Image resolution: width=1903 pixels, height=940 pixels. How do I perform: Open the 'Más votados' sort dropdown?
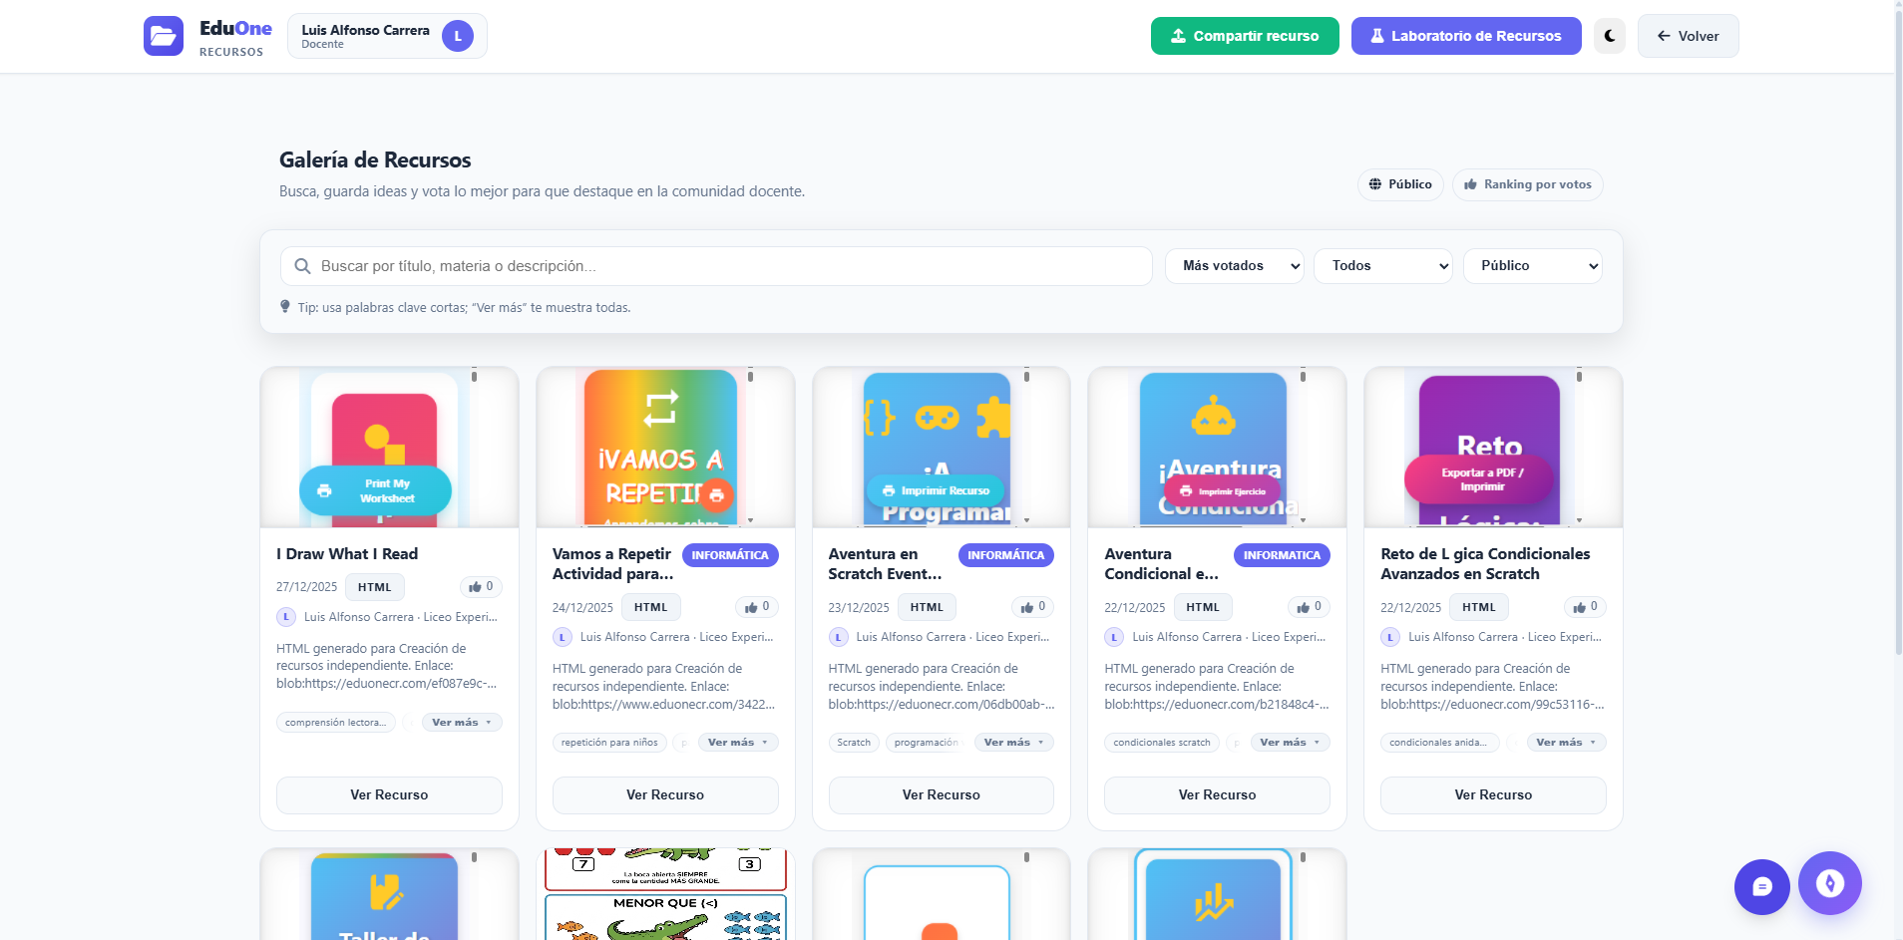(1234, 266)
